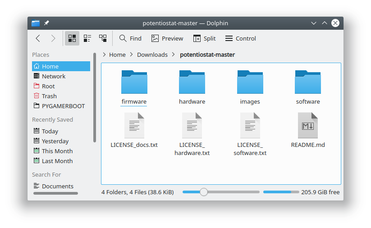Screen dimensions: 371x228
Task: Expand chevron after Downloads breadcrumb
Action: click(x=174, y=55)
